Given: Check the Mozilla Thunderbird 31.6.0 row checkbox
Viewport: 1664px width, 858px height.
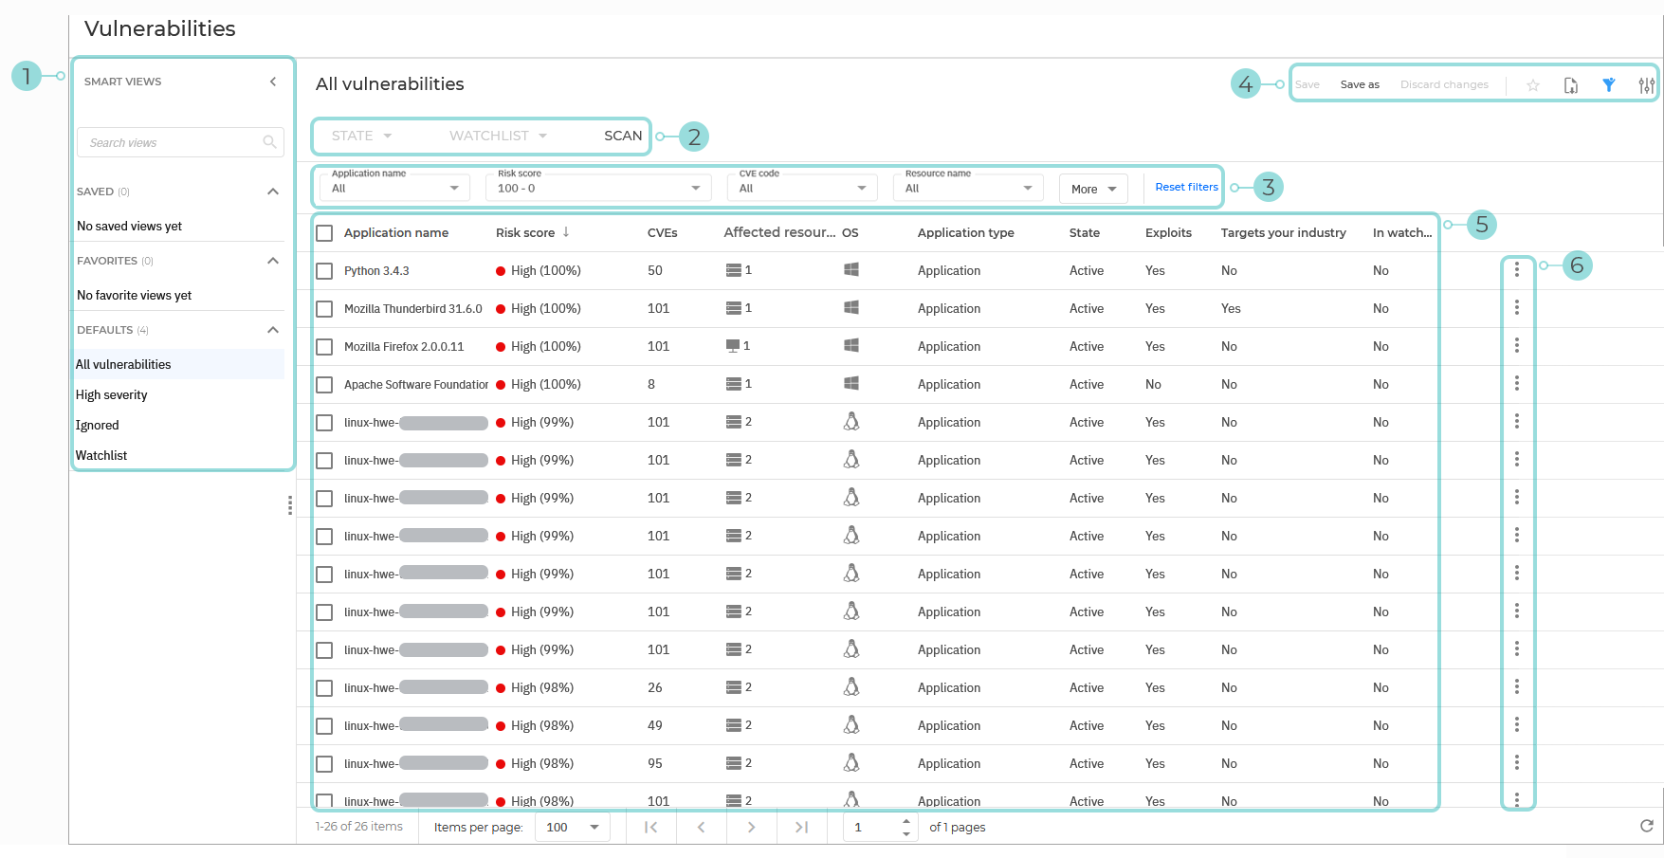Looking at the screenshot, I should (324, 309).
